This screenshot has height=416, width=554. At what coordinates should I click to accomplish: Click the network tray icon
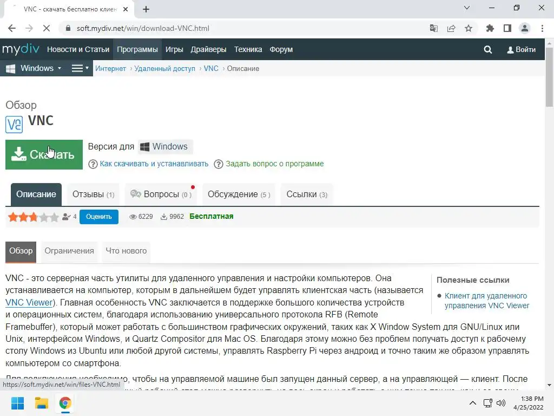[488, 403]
